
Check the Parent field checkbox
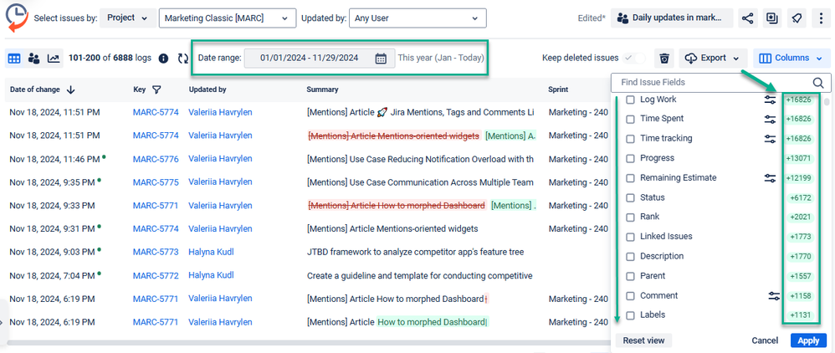630,276
